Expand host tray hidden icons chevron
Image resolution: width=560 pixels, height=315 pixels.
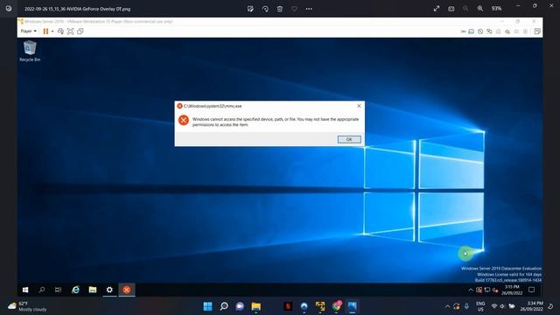(447, 306)
